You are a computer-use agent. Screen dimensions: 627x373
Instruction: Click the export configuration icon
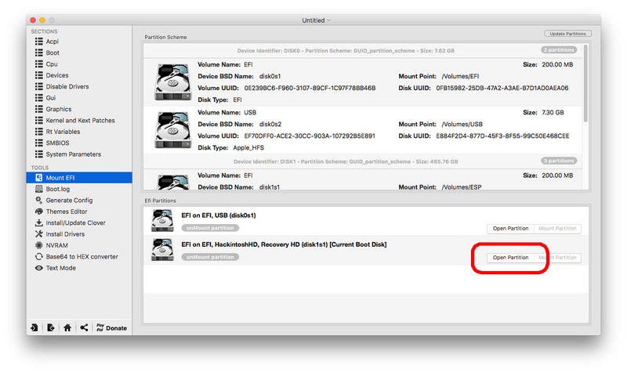point(51,328)
